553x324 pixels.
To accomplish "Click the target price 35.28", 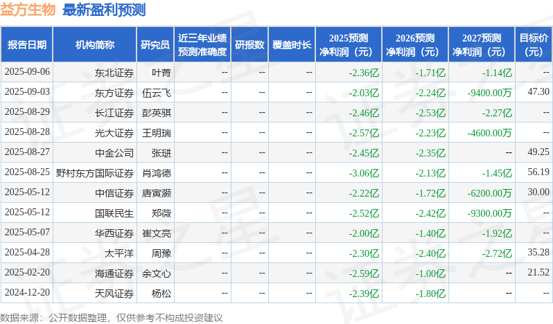I will coord(538,253).
